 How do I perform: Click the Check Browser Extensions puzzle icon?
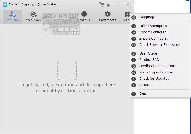coord(134,45)
